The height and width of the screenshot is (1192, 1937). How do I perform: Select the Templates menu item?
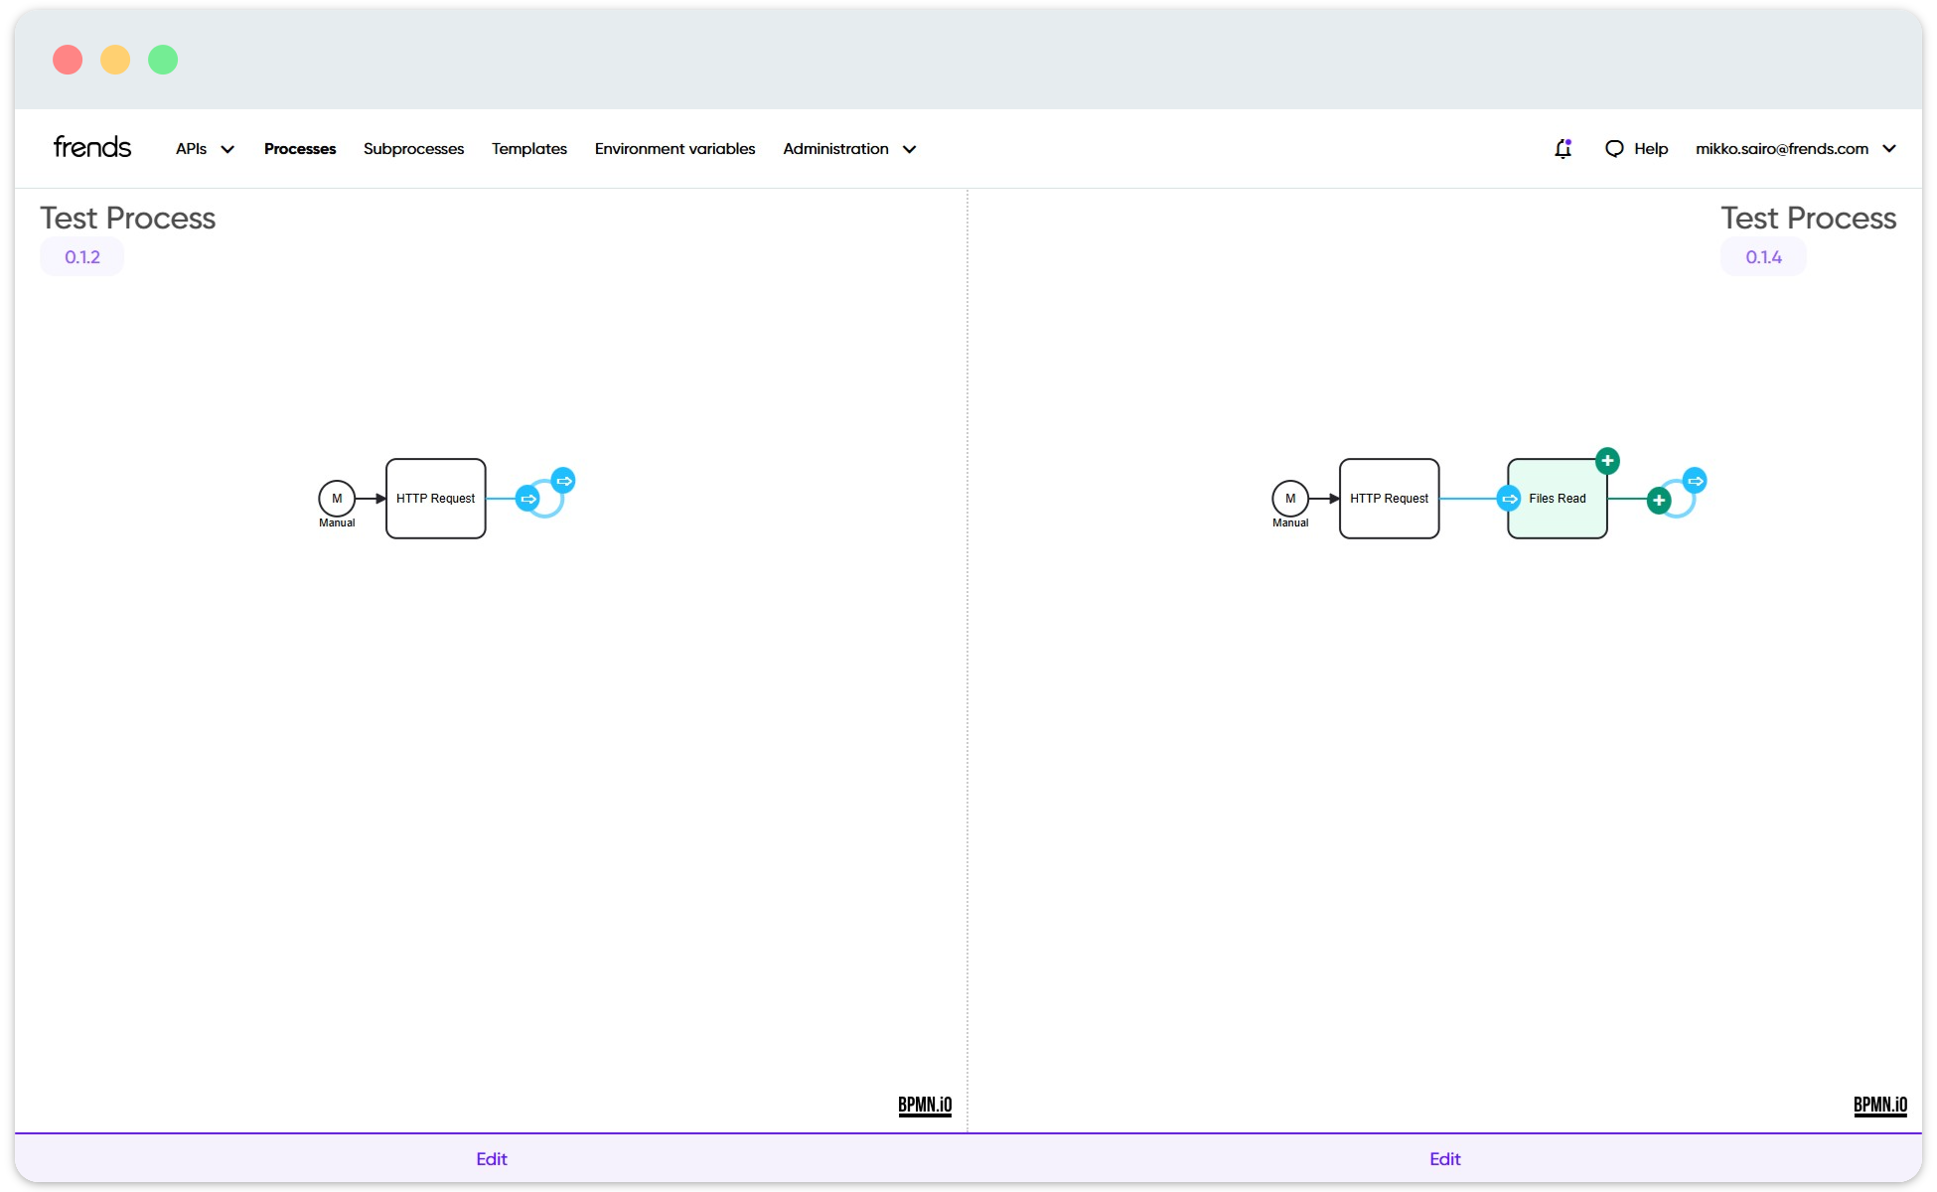tap(528, 148)
